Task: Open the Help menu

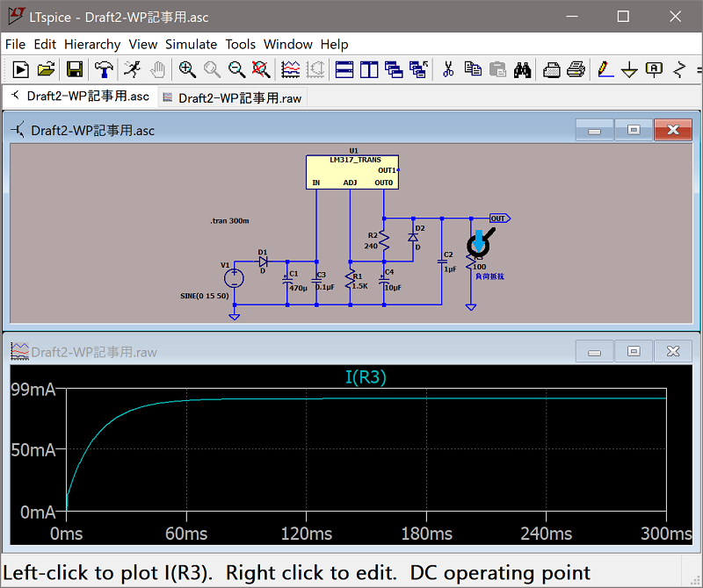Action: click(x=334, y=45)
